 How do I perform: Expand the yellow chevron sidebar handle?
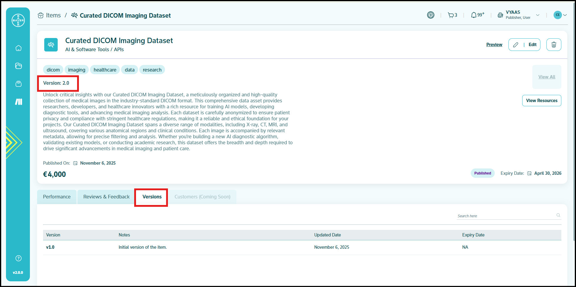(13, 142)
